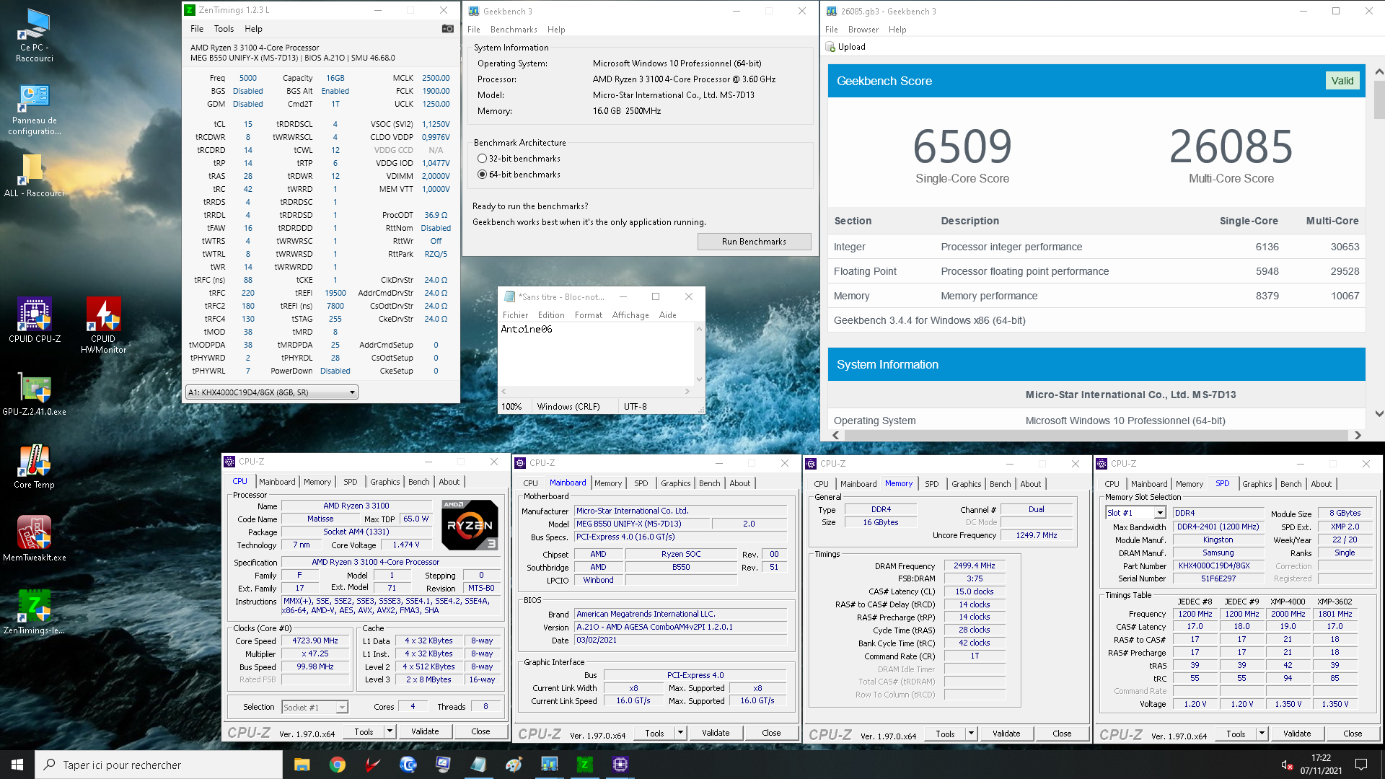The width and height of the screenshot is (1385, 779).
Task: Expand Tools dropdown arrow in CPU-Z CPU window
Action: pos(390,731)
